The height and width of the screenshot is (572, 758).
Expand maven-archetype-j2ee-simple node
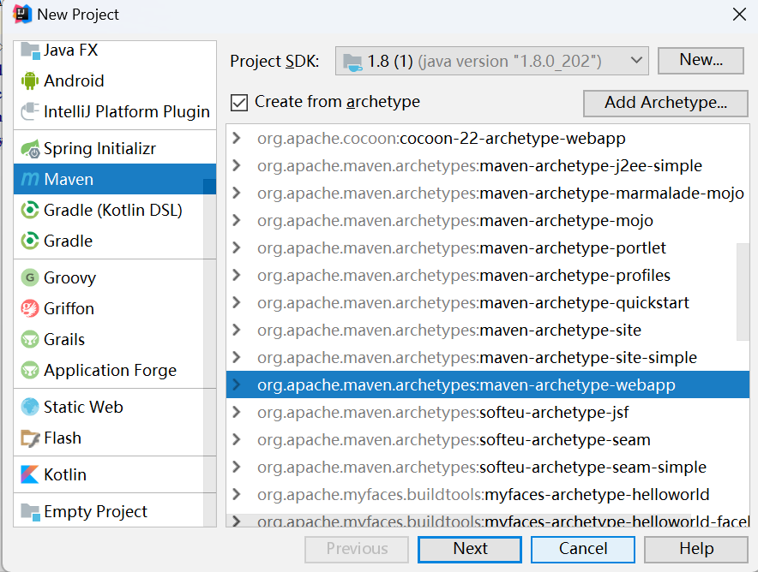tap(237, 166)
